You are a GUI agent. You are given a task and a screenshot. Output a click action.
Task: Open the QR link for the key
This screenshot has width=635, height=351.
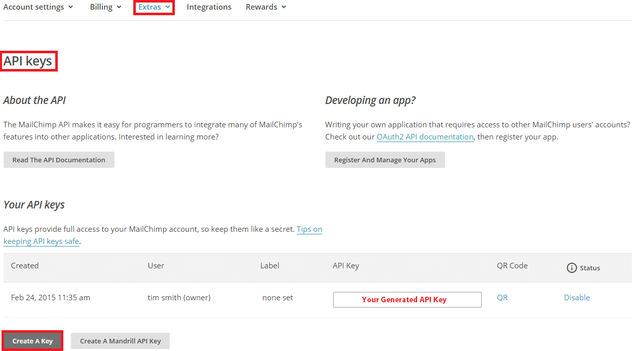(x=502, y=298)
